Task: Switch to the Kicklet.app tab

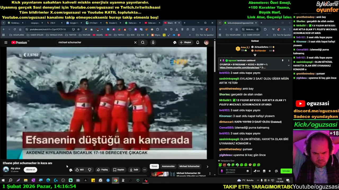Action: coord(15,23)
